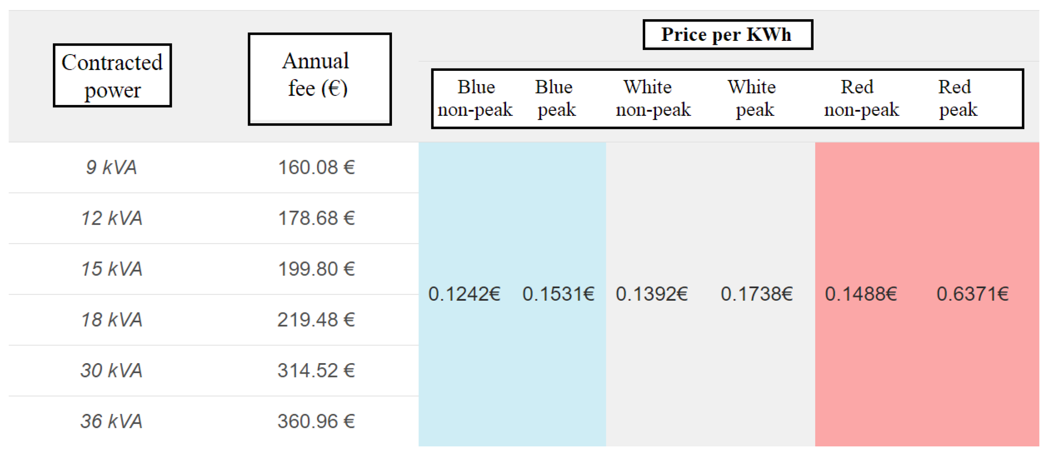Click the 0.6371€ red peak price
This screenshot has height=456, width=1048.
[x=972, y=294]
